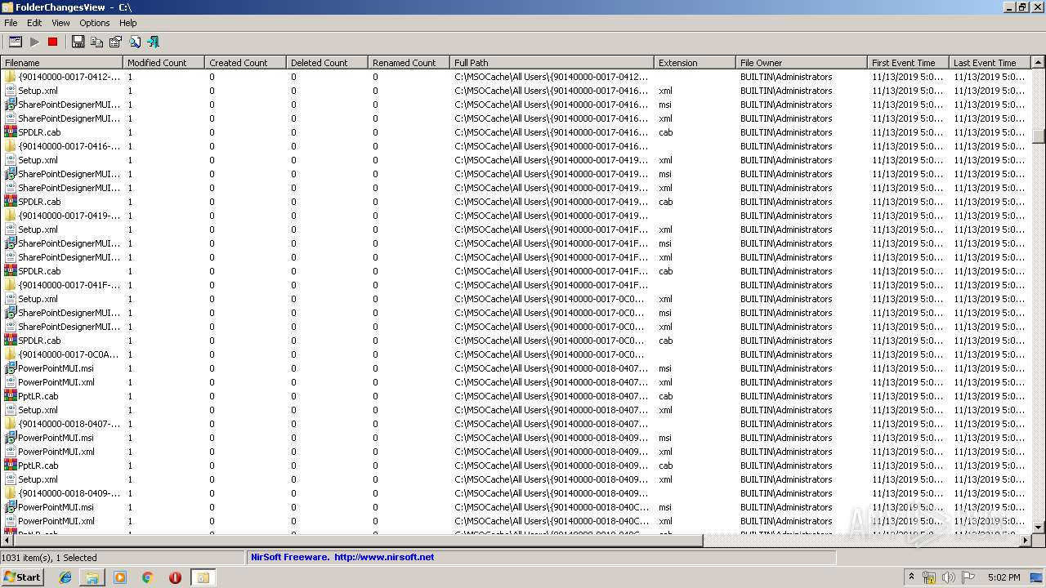This screenshot has height=588, width=1046.
Task: Click the vertical scrollbar thumb
Action: [1039, 136]
